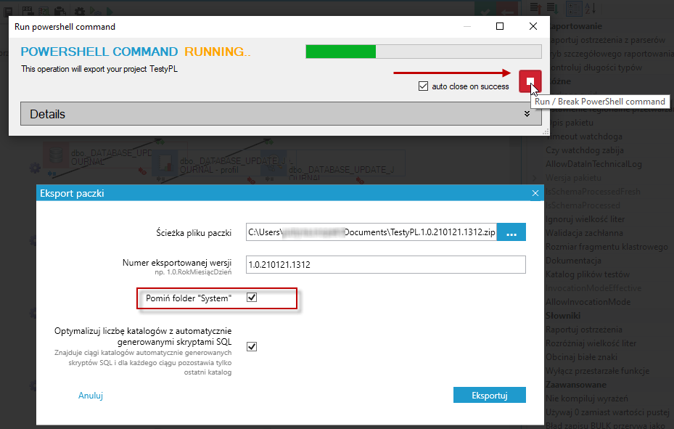Click the blue gear icon beside database node
Screen dimensions: 674x429
click(x=35, y=168)
